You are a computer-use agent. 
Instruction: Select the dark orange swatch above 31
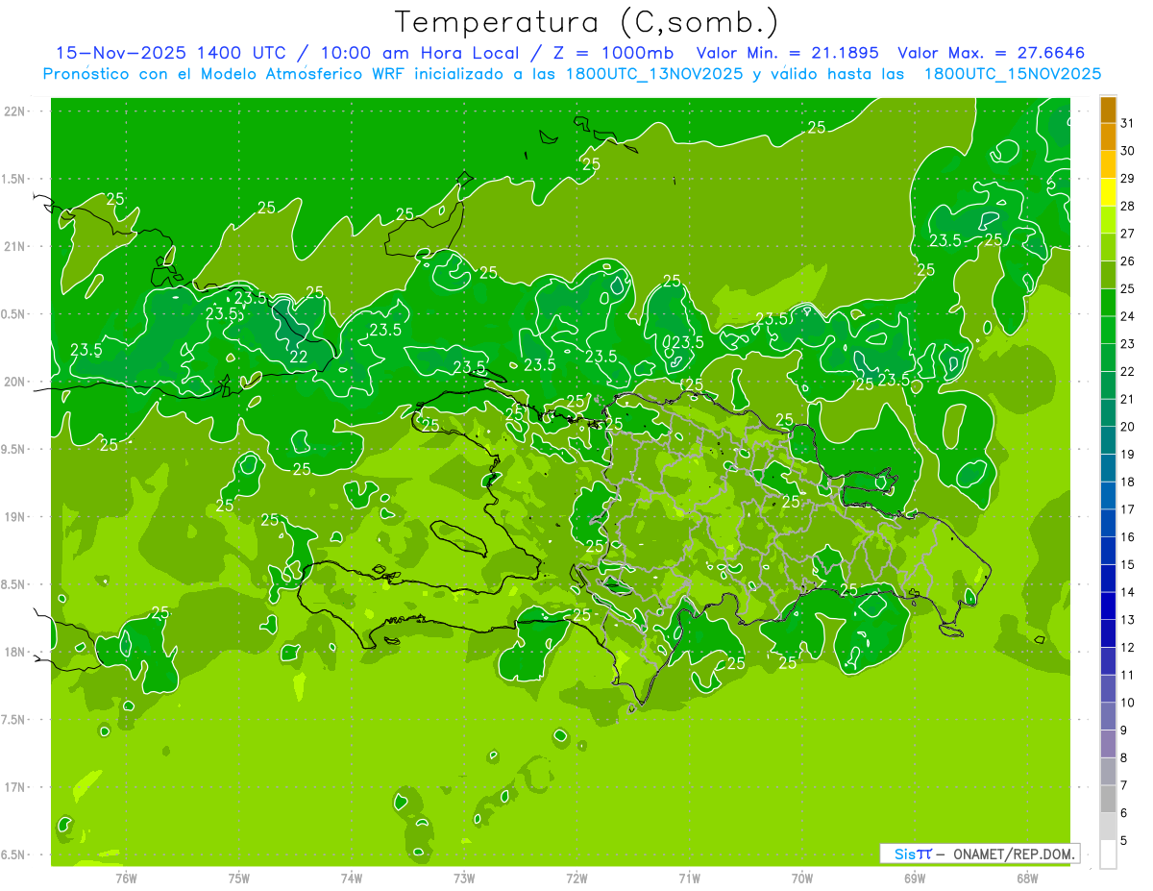pos(1108,110)
